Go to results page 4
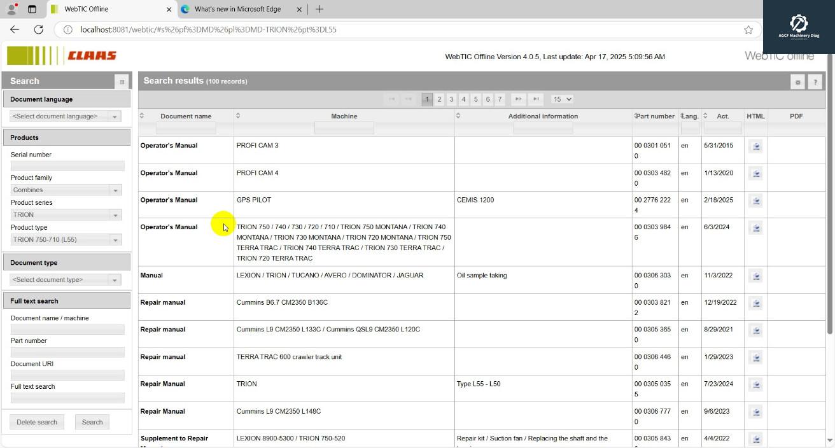 click(463, 99)
